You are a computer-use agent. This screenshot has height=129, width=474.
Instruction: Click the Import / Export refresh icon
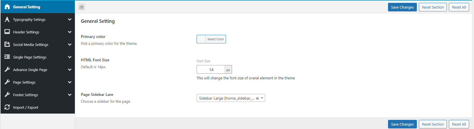coord(7,107)
